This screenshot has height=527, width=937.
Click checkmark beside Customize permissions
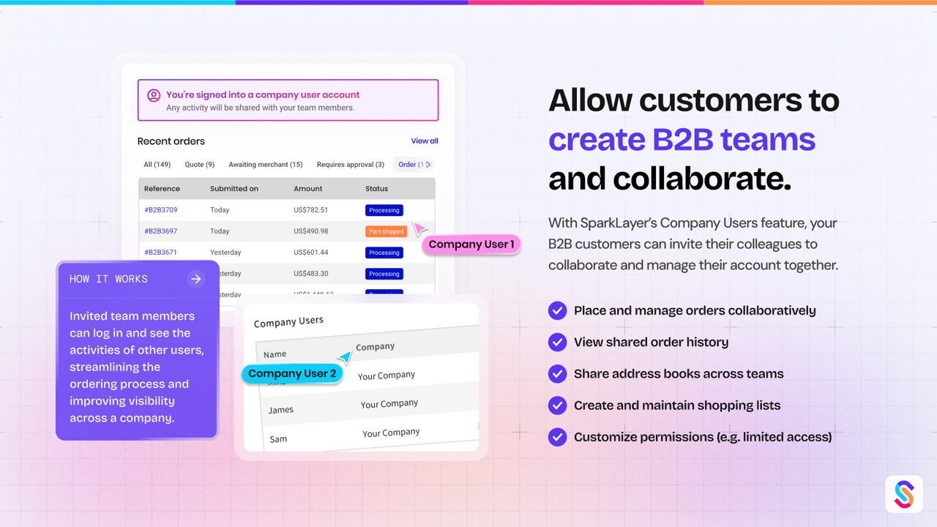[557, 437]
